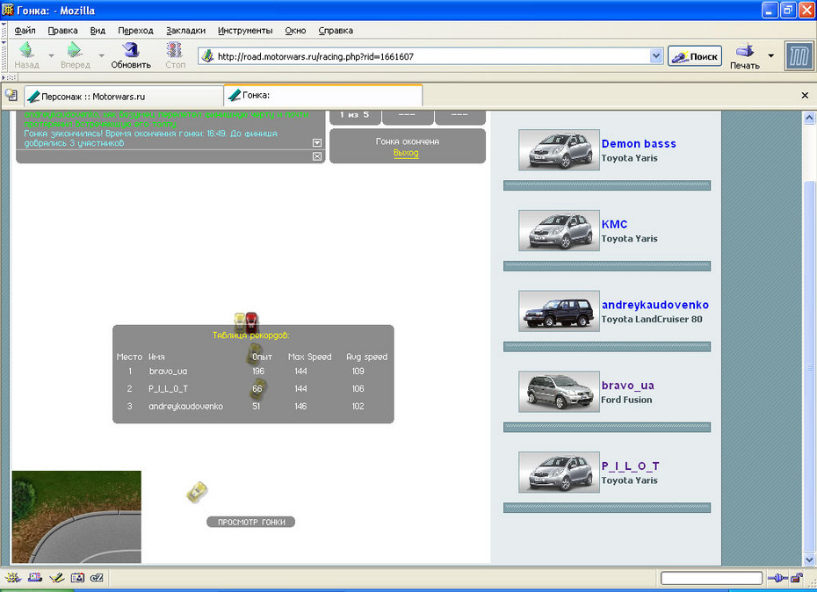Image resolution: width=817 pixels, height=592 pixels.
Task: Click the Toyota LandCruiser 80 thumbnail
Action: [559, 311]
